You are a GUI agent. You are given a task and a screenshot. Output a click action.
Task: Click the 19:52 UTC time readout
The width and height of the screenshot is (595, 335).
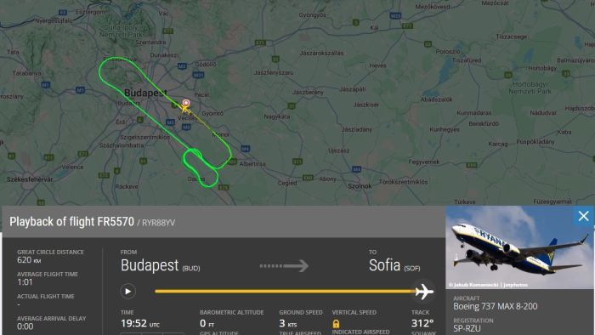(140, 323)
